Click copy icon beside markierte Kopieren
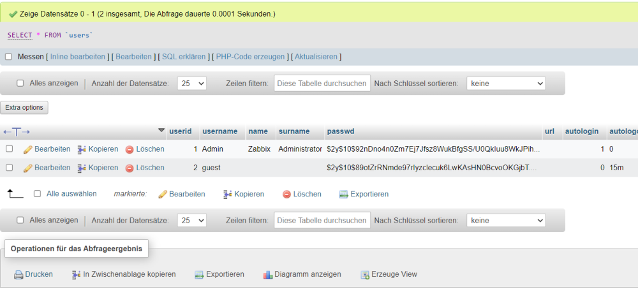This screenshot has width=638, height=294. click(228, 195)
